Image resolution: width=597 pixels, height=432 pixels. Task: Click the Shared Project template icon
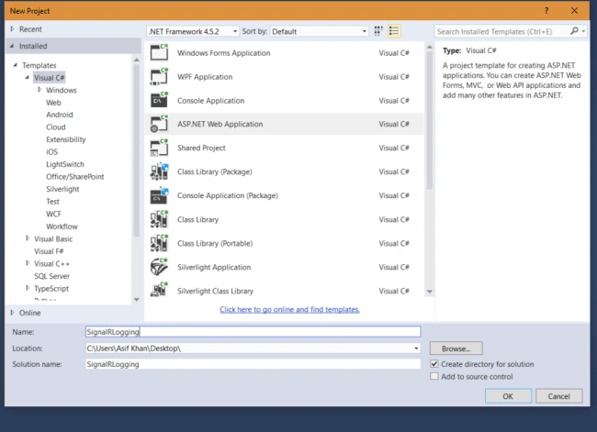tap(159, 148)
